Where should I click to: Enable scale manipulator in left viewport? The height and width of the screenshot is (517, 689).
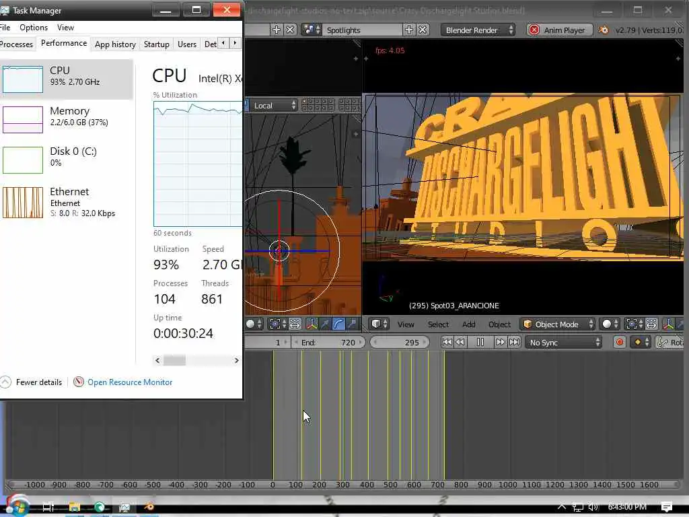coord(351,324)
